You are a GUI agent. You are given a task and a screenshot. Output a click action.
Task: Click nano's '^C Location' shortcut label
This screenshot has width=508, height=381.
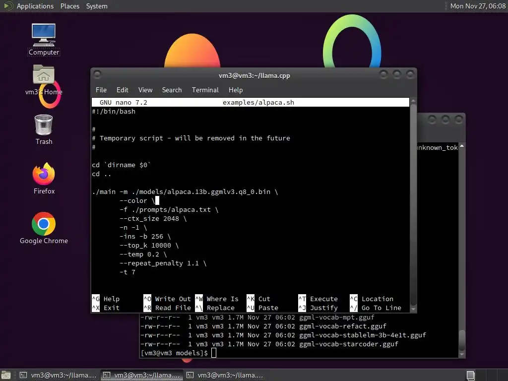(x=372, y=299)
